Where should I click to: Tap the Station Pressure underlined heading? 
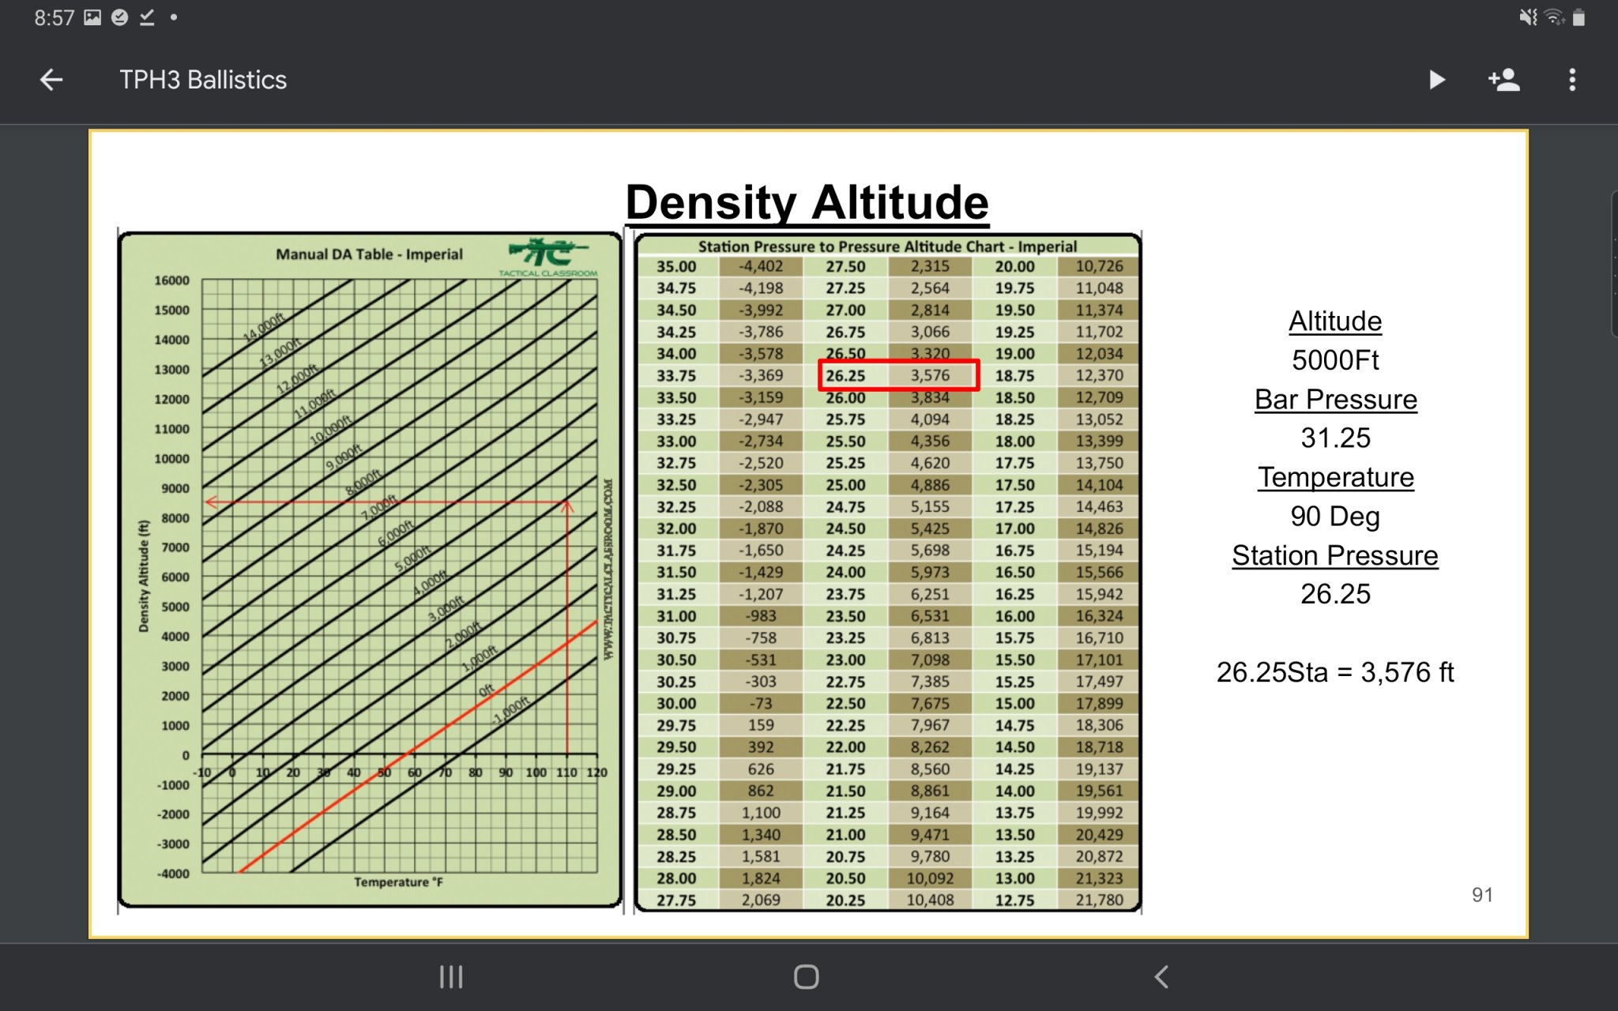pyautogui.click(x=1335, y=555)
